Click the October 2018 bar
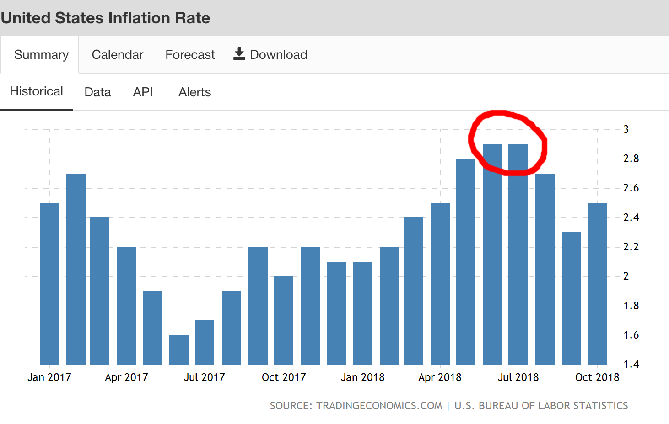 point(597,284)
